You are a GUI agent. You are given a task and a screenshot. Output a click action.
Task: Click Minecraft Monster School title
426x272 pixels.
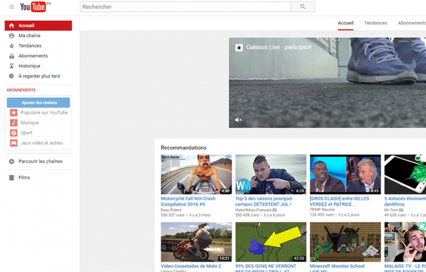click(337, 268)
